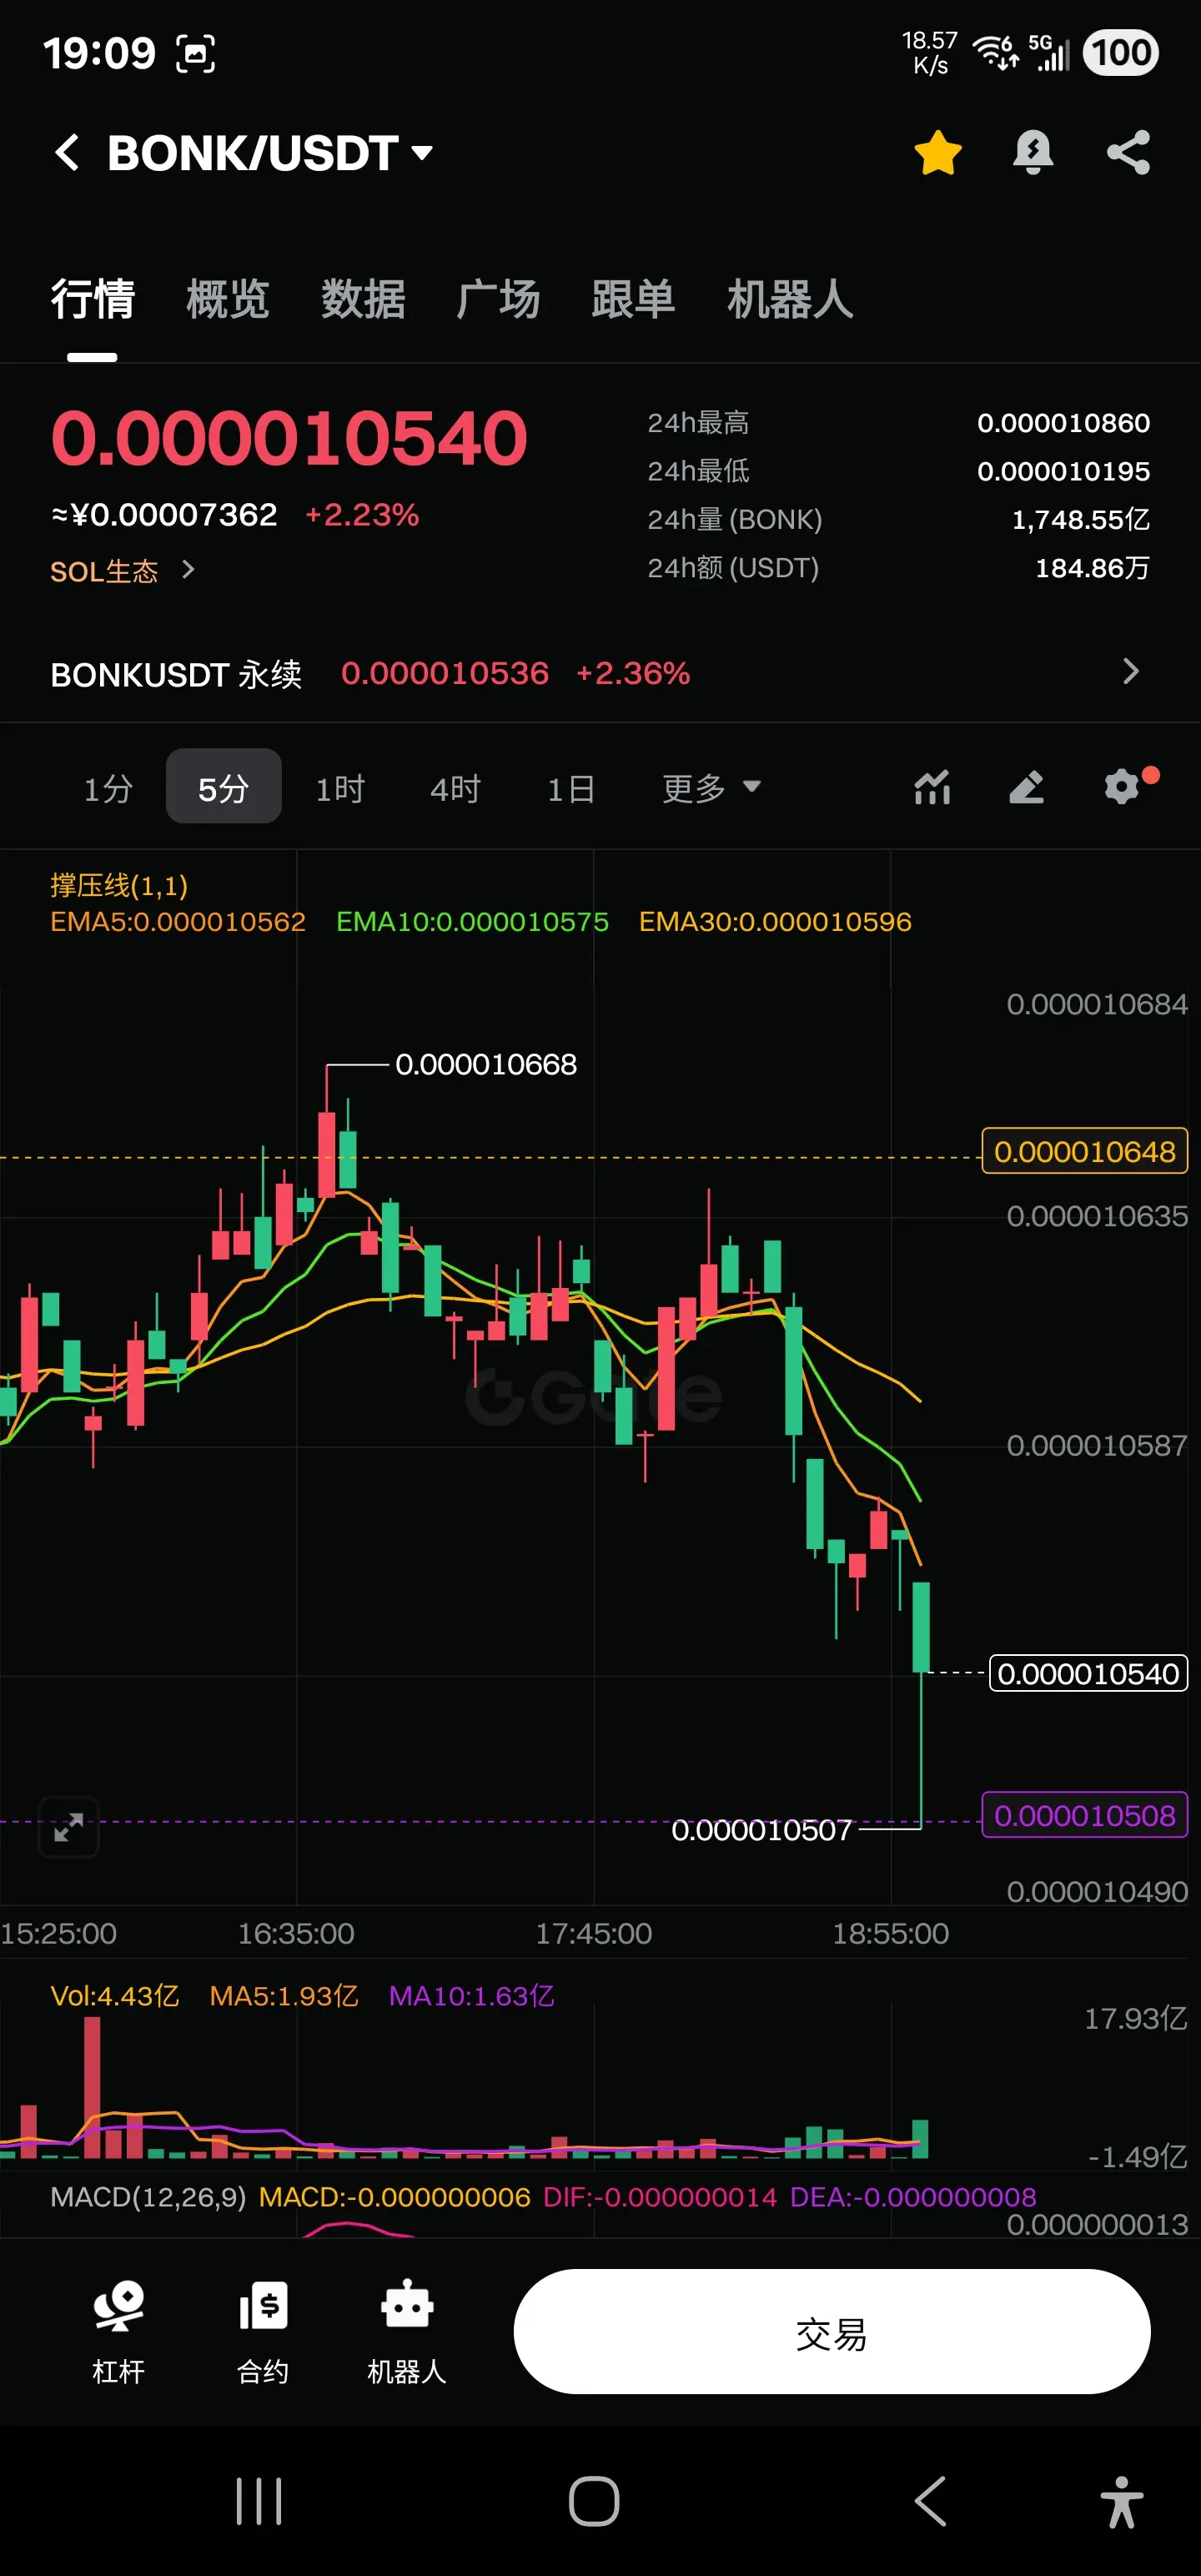This screenshot has width=1201, height=2576.
Task: Open the chart drawing tool
Action: pyautogui.click(x=1027, y=787)
